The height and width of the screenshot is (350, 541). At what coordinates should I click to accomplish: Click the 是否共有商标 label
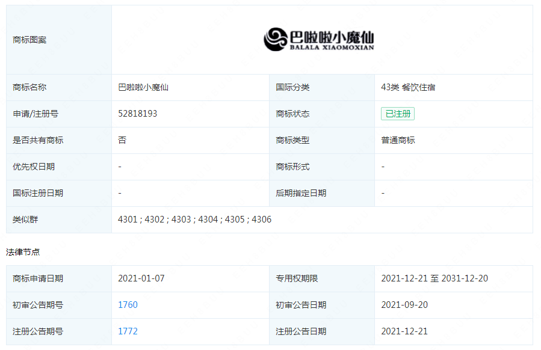coord(38,140)
